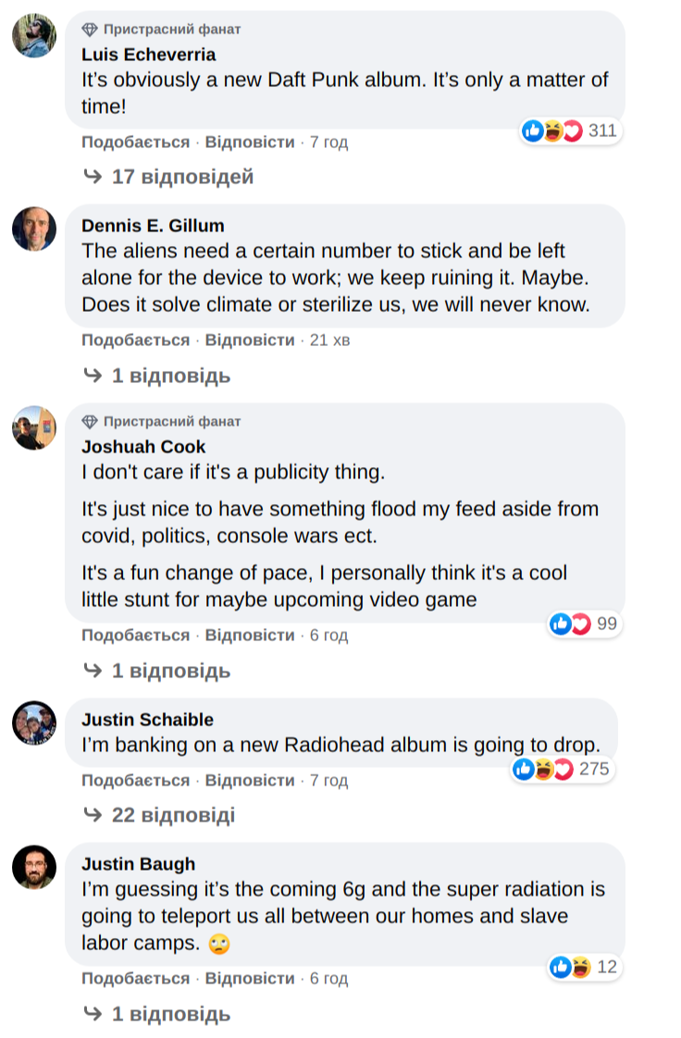Screen dimensions: 681x1038
Task: Like Justin Schaible's Radiohead comment
Action: click(x=135, y=781)
